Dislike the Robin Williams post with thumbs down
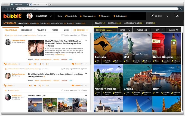Screen dimensions: 185x116 pyautogui.click(x=35, y=64)
